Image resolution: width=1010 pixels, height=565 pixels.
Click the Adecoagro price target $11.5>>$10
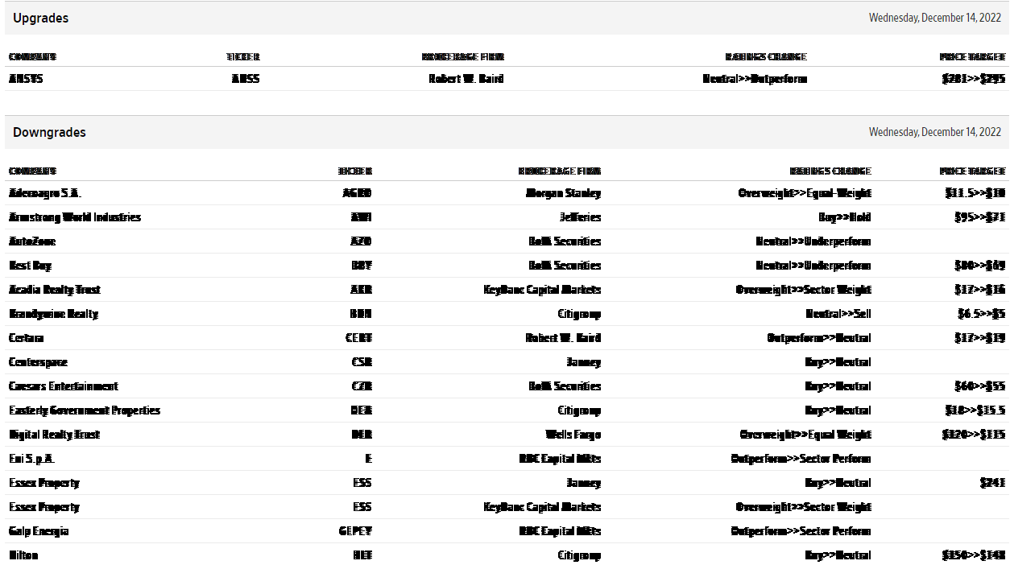[975, 193]
